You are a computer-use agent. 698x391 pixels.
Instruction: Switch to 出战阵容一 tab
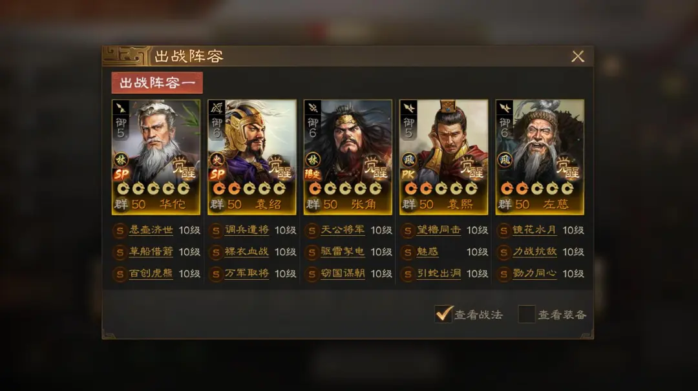[157, 83]
